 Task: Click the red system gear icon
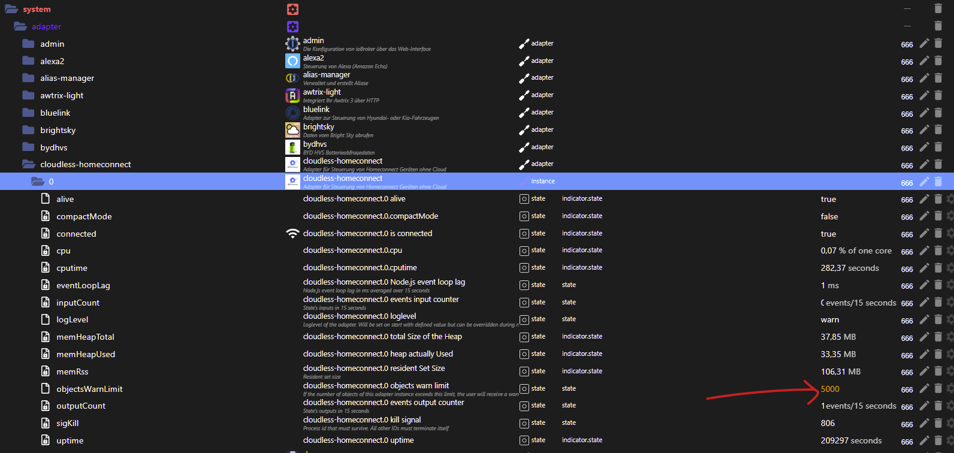point(292,9)
